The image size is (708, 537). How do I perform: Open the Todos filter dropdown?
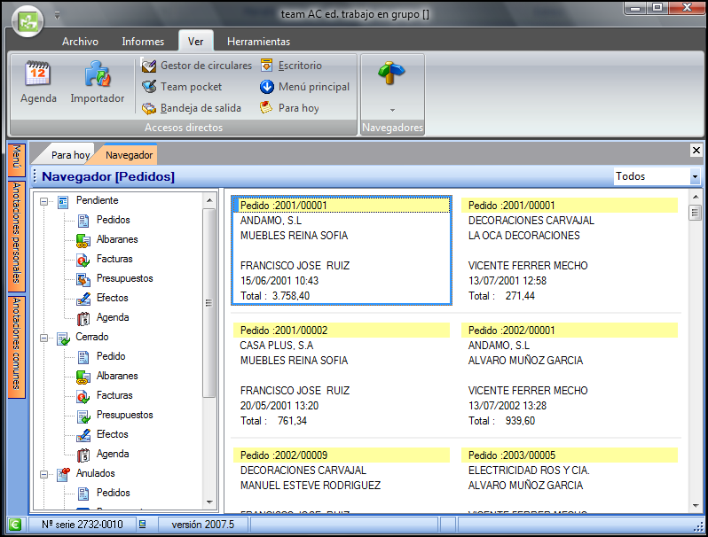pos(695,176)
